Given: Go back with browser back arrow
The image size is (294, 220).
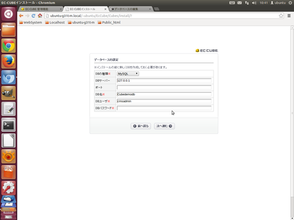Looking at the screenshot, I should coord(21,16).
